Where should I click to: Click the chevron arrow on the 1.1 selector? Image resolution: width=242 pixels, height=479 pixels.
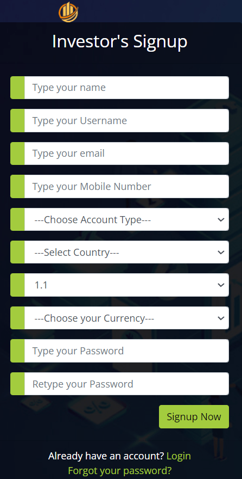click(221, 285)
